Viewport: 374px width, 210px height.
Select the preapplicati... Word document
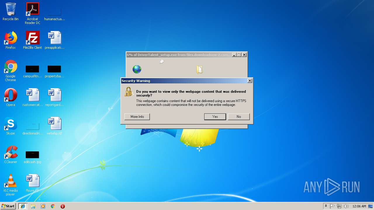click(54, 40)
